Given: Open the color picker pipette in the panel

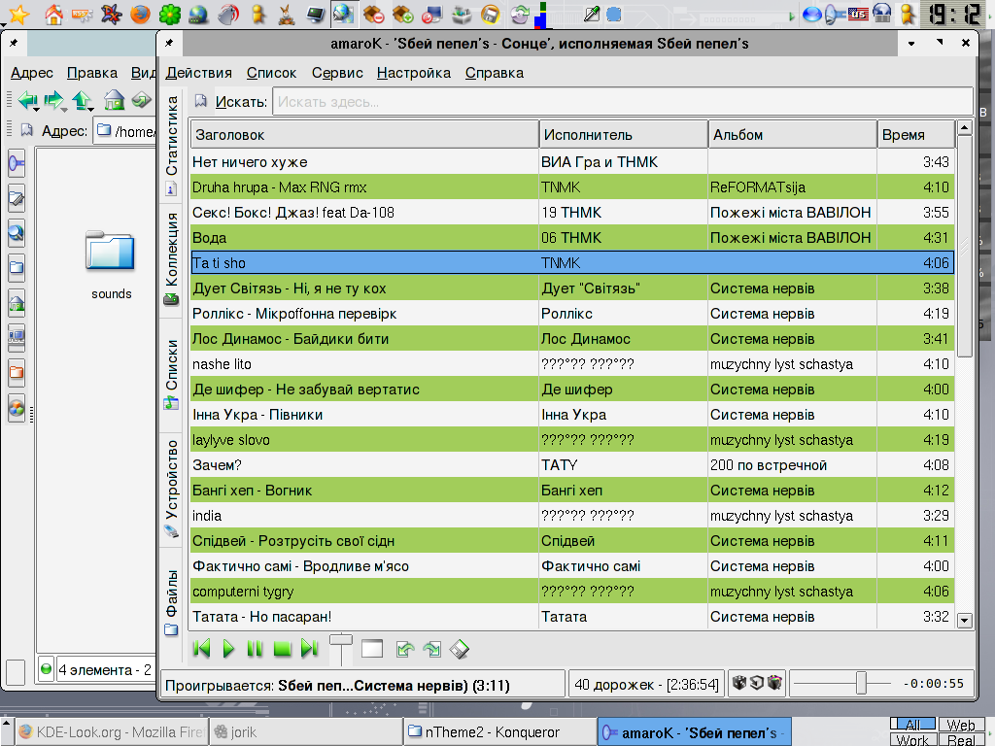Looking at the screenshot, I should click(x=592, y=14).
